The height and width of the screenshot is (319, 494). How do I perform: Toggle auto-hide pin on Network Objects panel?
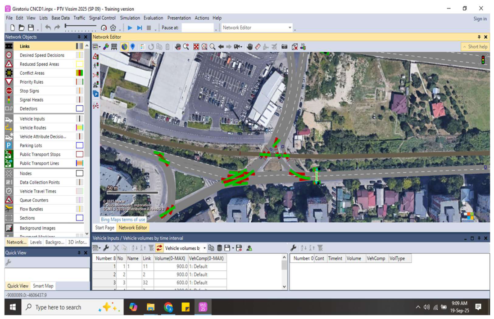79,37
